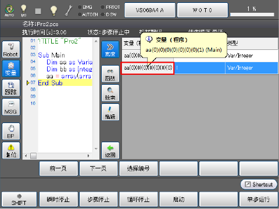Open the Shortcut button
279x209 pixels.
tap(259, 185)
